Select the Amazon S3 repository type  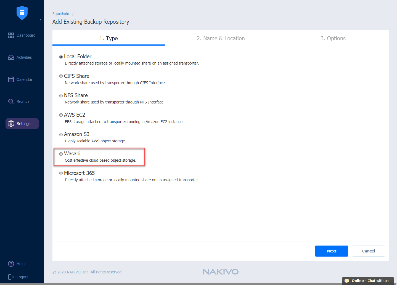click(61, 135)
